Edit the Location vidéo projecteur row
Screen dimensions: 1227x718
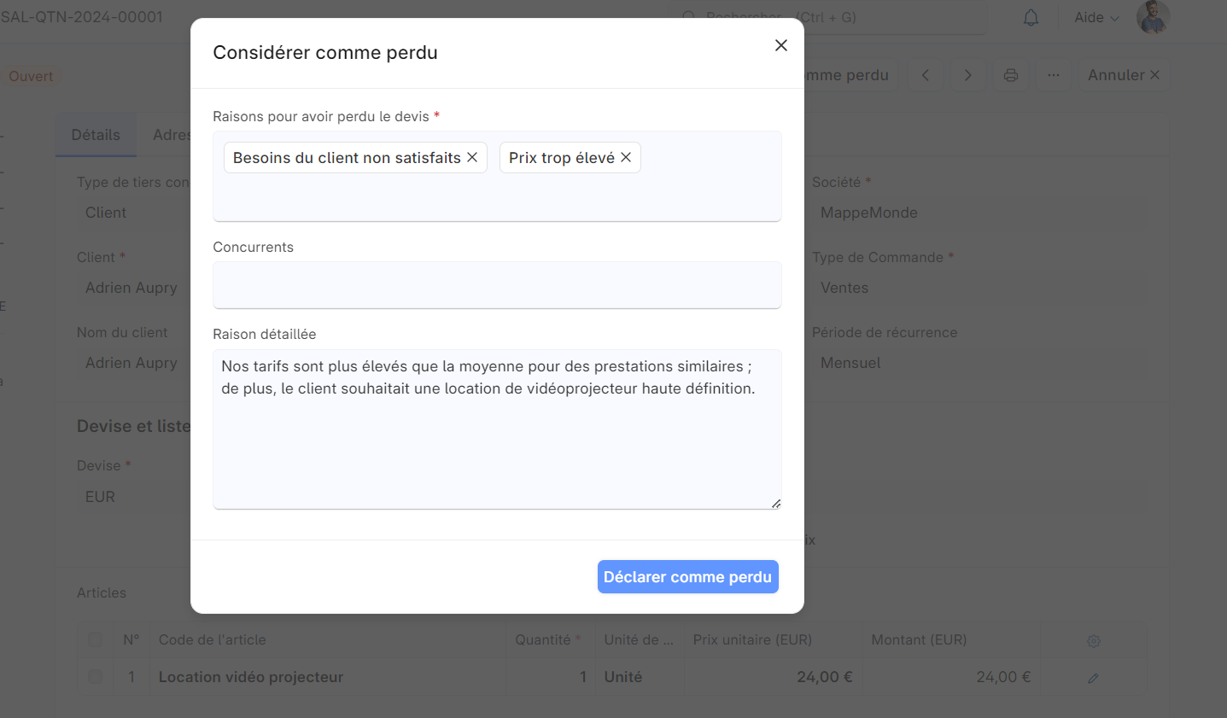[1093, 678]
